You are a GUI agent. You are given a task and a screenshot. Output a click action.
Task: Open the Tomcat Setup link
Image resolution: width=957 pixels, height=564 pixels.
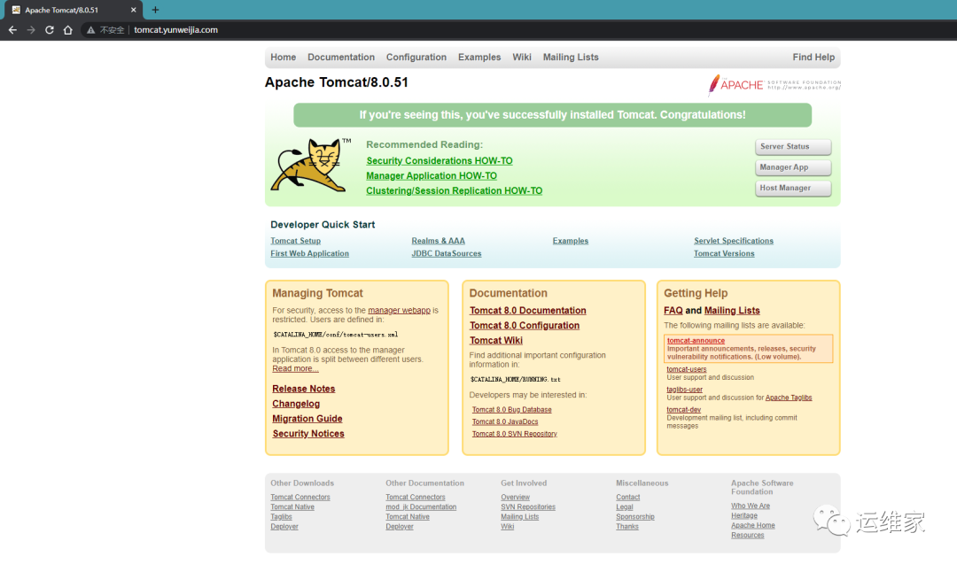click(x=295, y=241)
